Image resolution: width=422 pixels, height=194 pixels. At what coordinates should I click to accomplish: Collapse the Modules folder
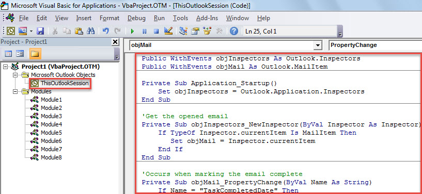pyautogui.click(x=15, y=91)
